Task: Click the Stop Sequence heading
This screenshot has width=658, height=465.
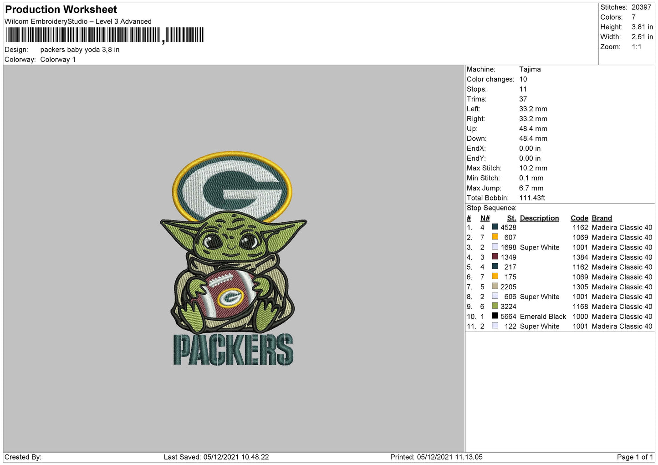Action: (491, 208)
